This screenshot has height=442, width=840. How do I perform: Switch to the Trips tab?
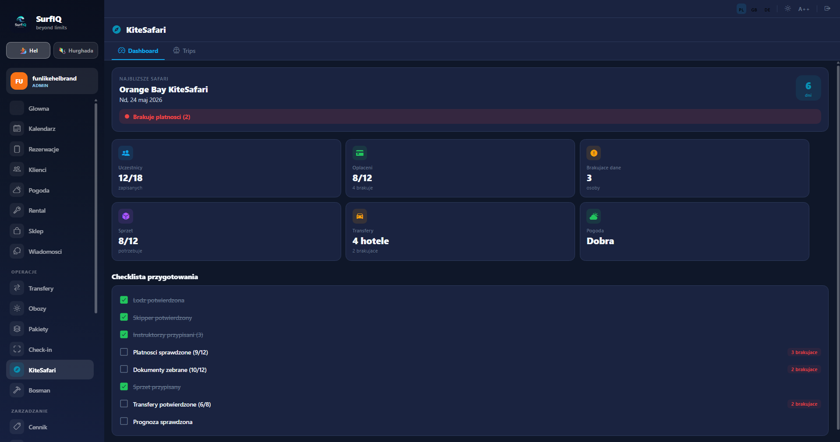click(184, 51)
